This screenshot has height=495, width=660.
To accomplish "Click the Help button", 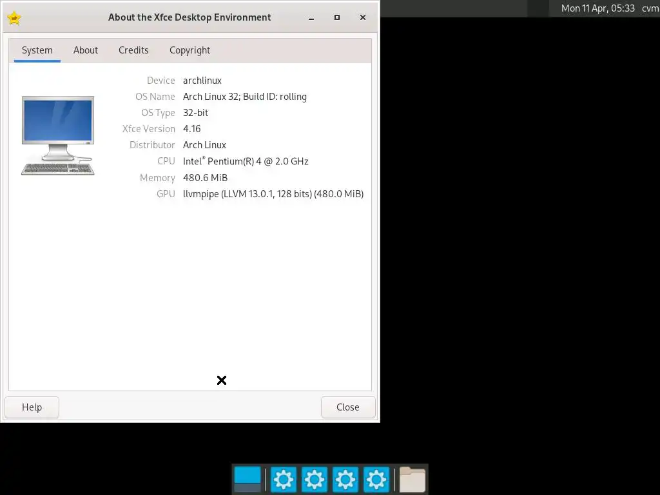I will tap(32, 407).
